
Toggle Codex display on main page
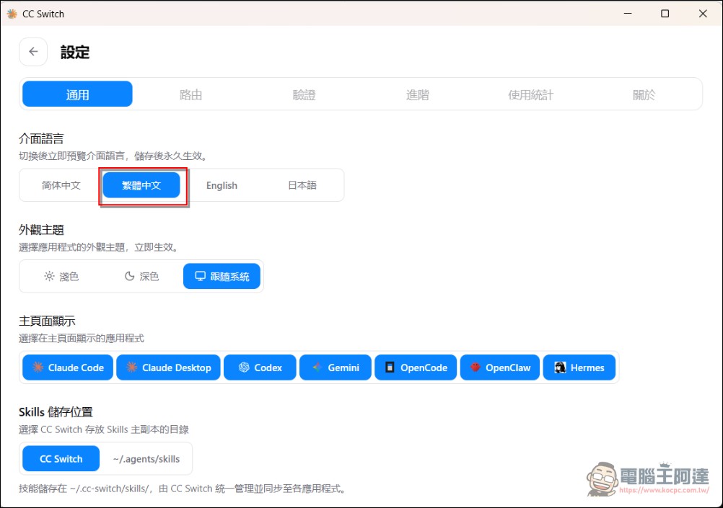[260, 367]
